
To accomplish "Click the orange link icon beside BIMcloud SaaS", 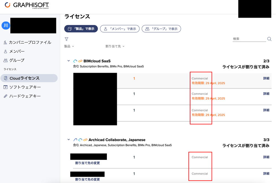I will tap(80, 61).
